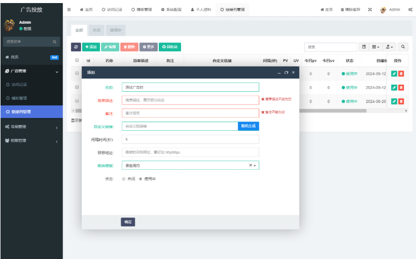Switch to the 关闭 filter tab
Image resolution: width=416 pixels, height=259 pixels.
click(96, 30)
